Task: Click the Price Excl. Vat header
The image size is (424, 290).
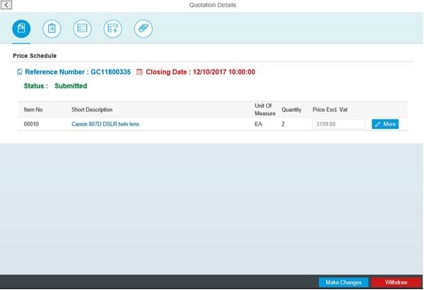Action: 330,110
